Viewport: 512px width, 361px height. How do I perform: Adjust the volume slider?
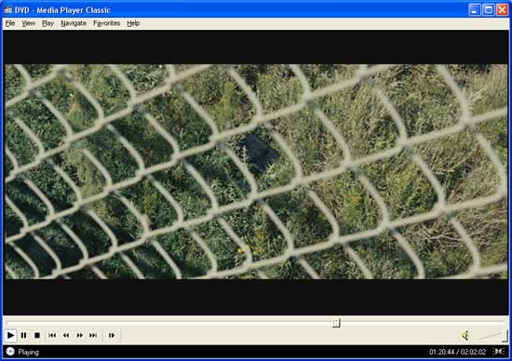(x=493, y=336)
